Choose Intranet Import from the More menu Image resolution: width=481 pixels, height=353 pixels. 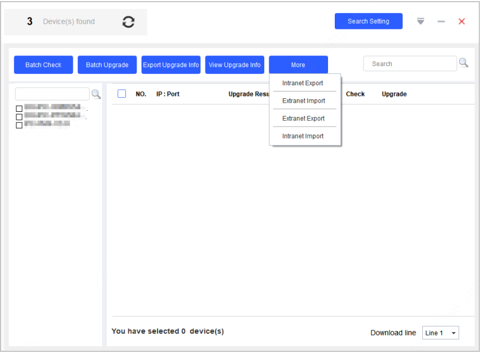coord(303,136)
